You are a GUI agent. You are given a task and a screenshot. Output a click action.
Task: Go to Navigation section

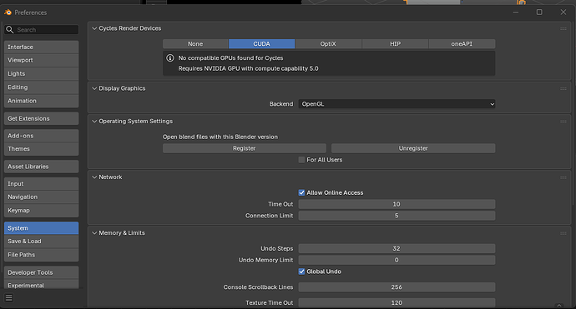tap(41, 197)
